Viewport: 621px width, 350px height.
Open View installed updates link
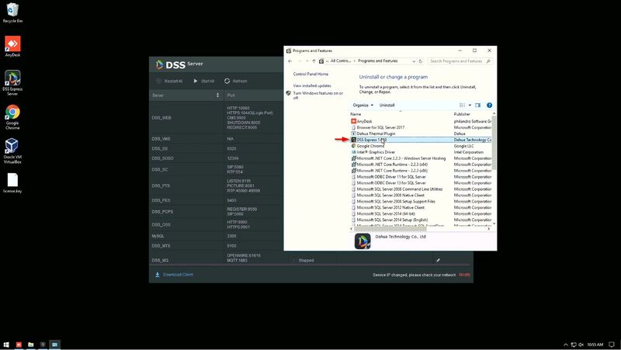[x=312, y=85]
